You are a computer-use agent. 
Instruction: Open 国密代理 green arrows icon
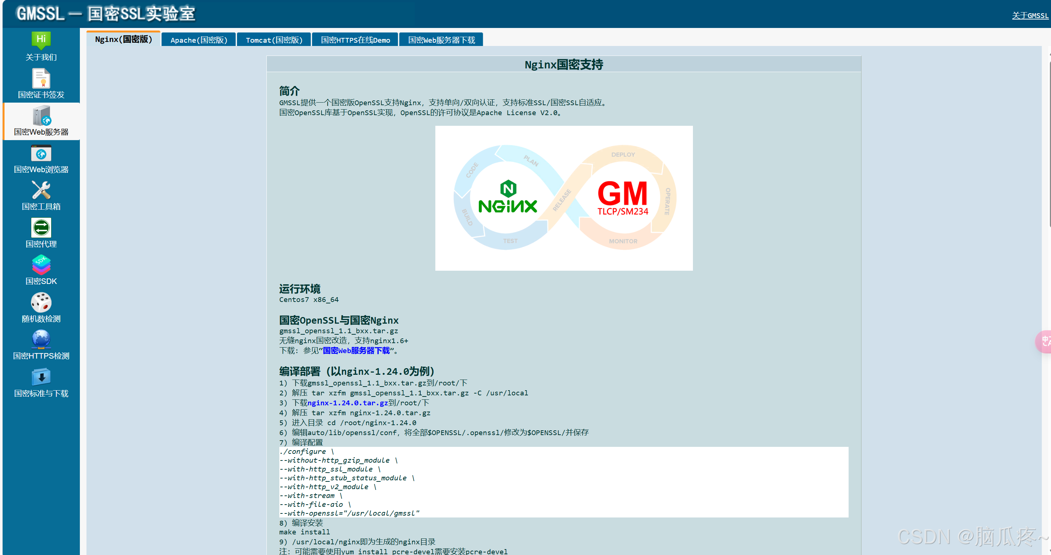pyautogui.click(x=41, y=228)
